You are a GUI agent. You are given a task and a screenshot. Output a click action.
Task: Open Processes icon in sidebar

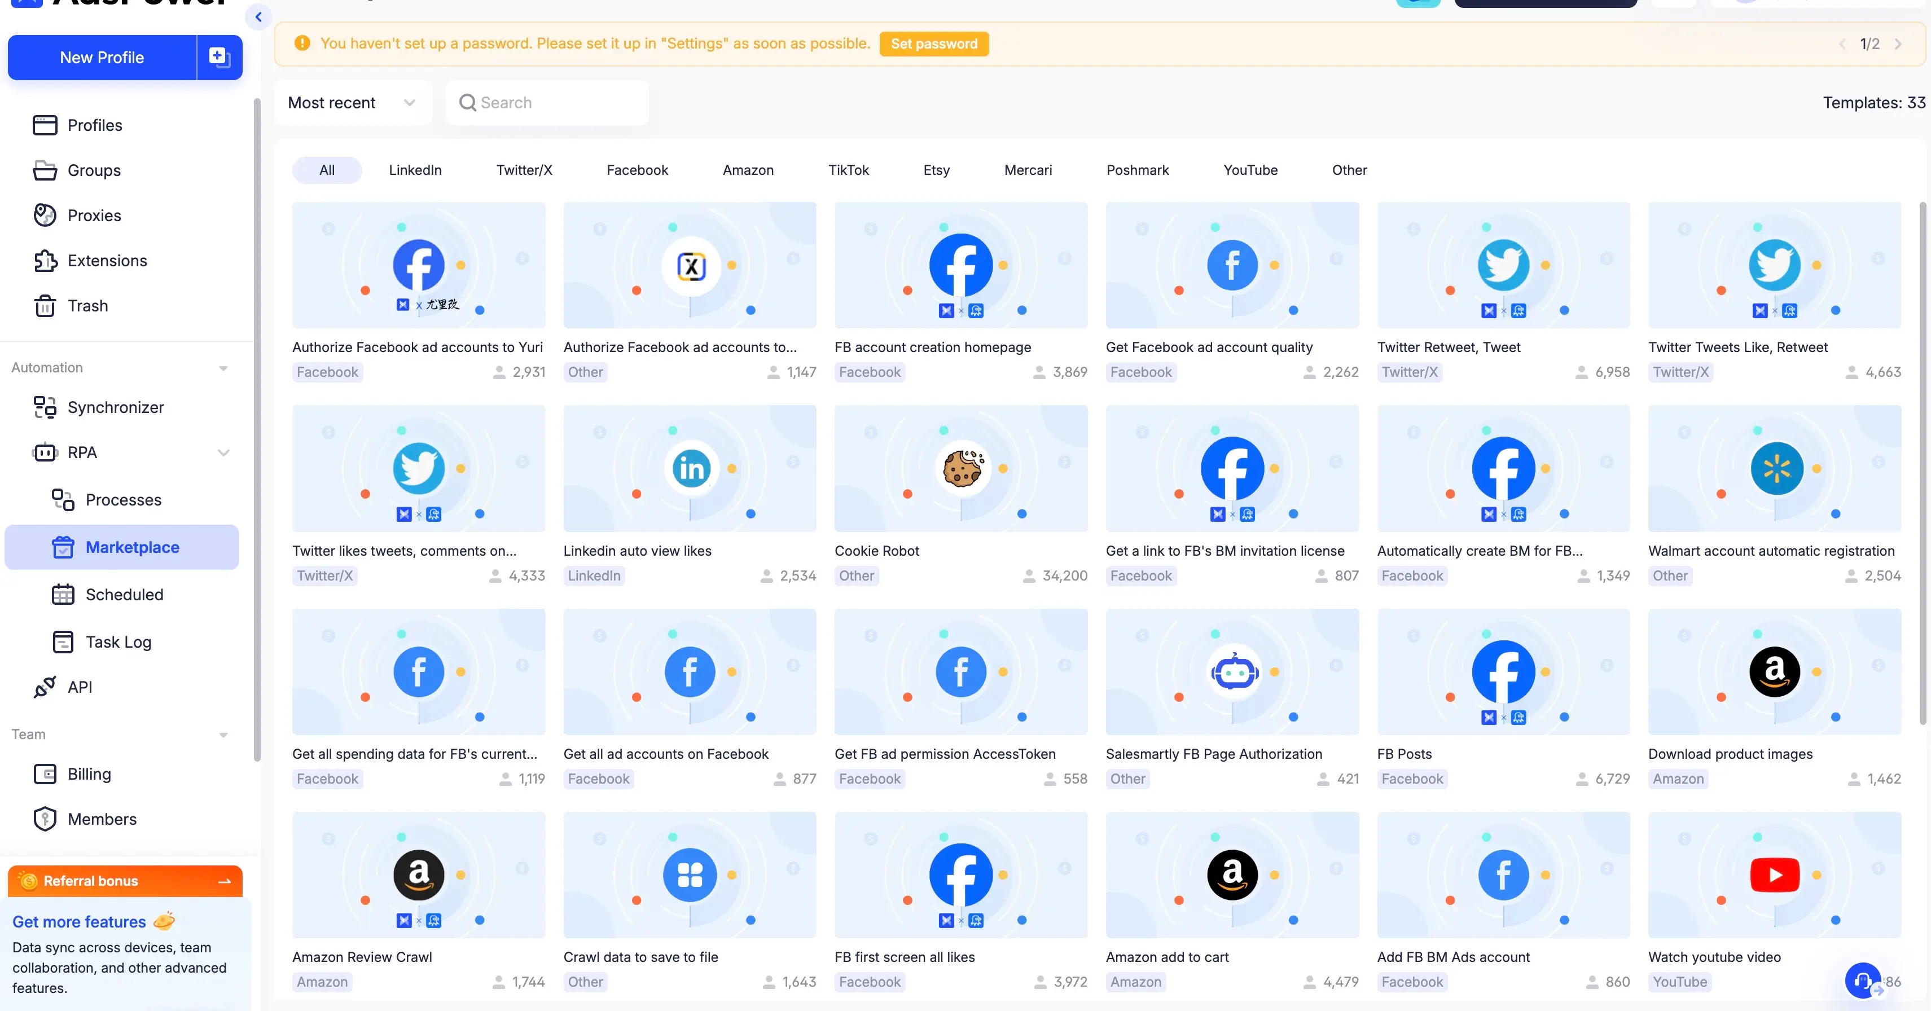[63, 500]
